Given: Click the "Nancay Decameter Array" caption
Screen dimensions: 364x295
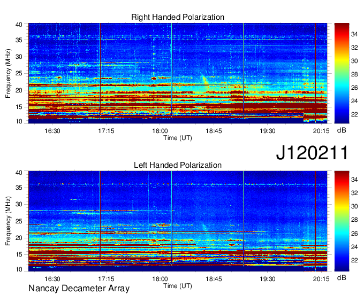Looking at the screenshot, I should pyautogui.click(x=79, y=289).
